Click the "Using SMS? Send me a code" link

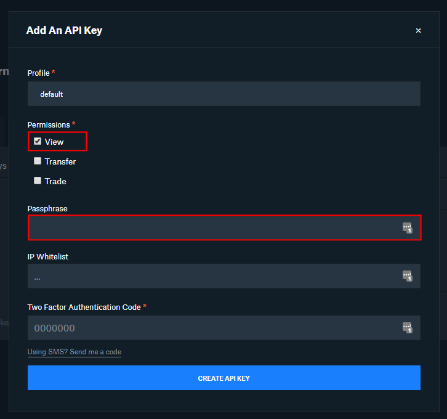74,352
